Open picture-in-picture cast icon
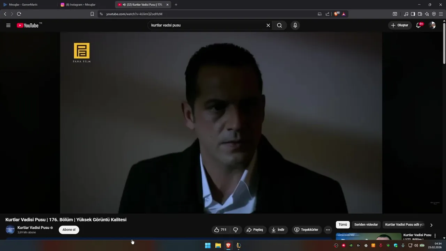This screenshot has height=251, width=446. pyautogui.click(x=320, y=14)
